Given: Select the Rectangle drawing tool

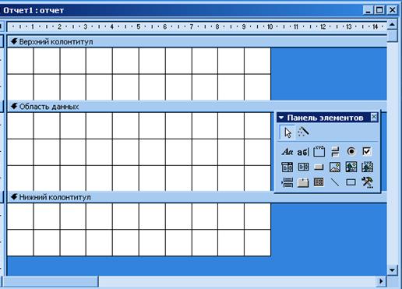Looking at the screenshot, I should [351, 182].
